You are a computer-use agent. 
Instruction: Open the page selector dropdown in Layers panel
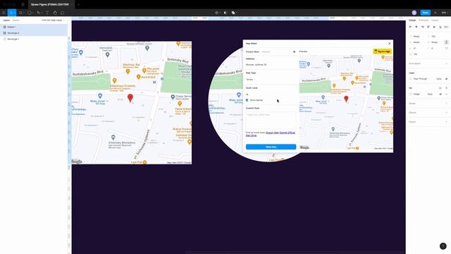(x=53, y=20)
